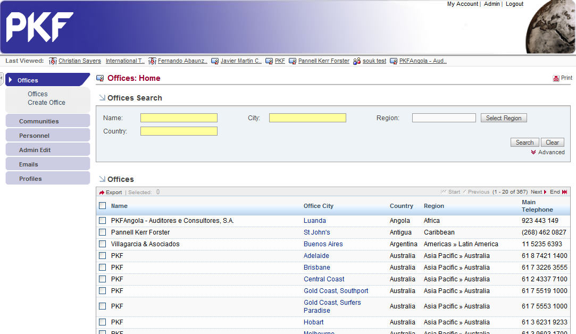The width and height of the screenshot is (576, 334).
Task: Click the globe image in header
Action: pos(550,27)
